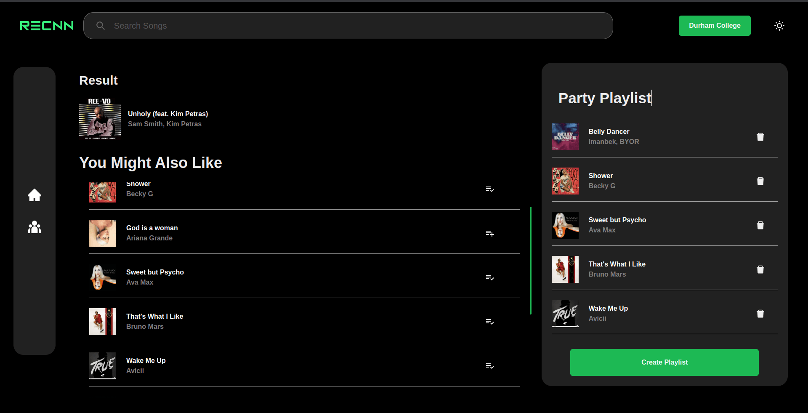Toggle Wake Me Up added-to-playlist icon in recommendations

click(x=489, y=366)
